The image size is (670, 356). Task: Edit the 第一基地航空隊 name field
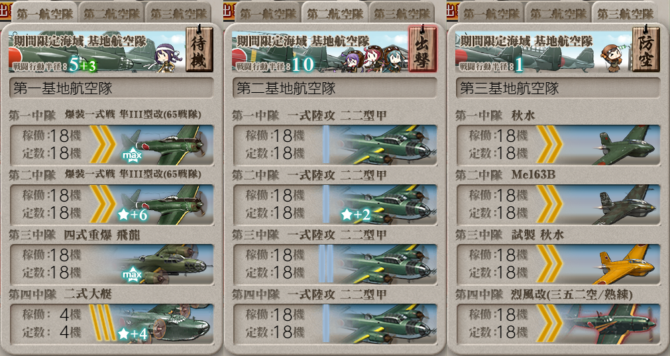(x=111, y=88)
